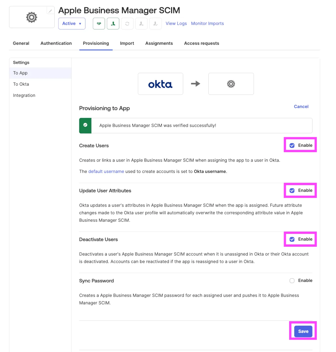Open the Assignments tab
Screen dimensions: 336x352
click(159, 43)
